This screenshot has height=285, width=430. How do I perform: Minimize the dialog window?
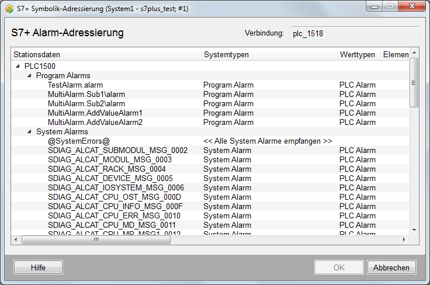pyautogui.click(x=374, y=6)
